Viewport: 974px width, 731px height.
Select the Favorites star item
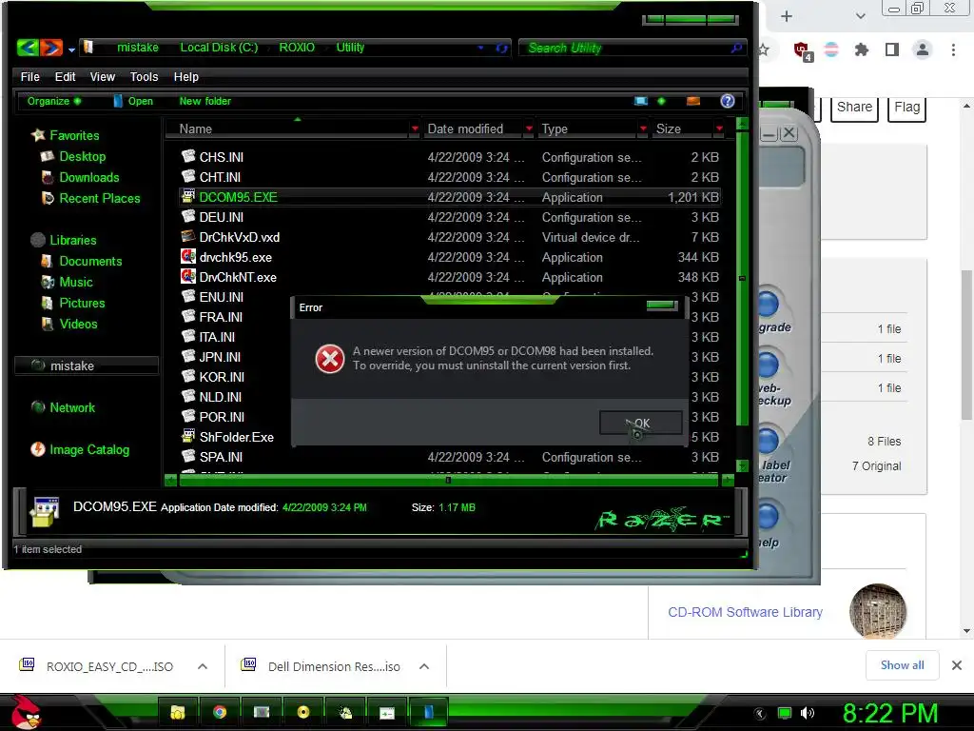66,135
